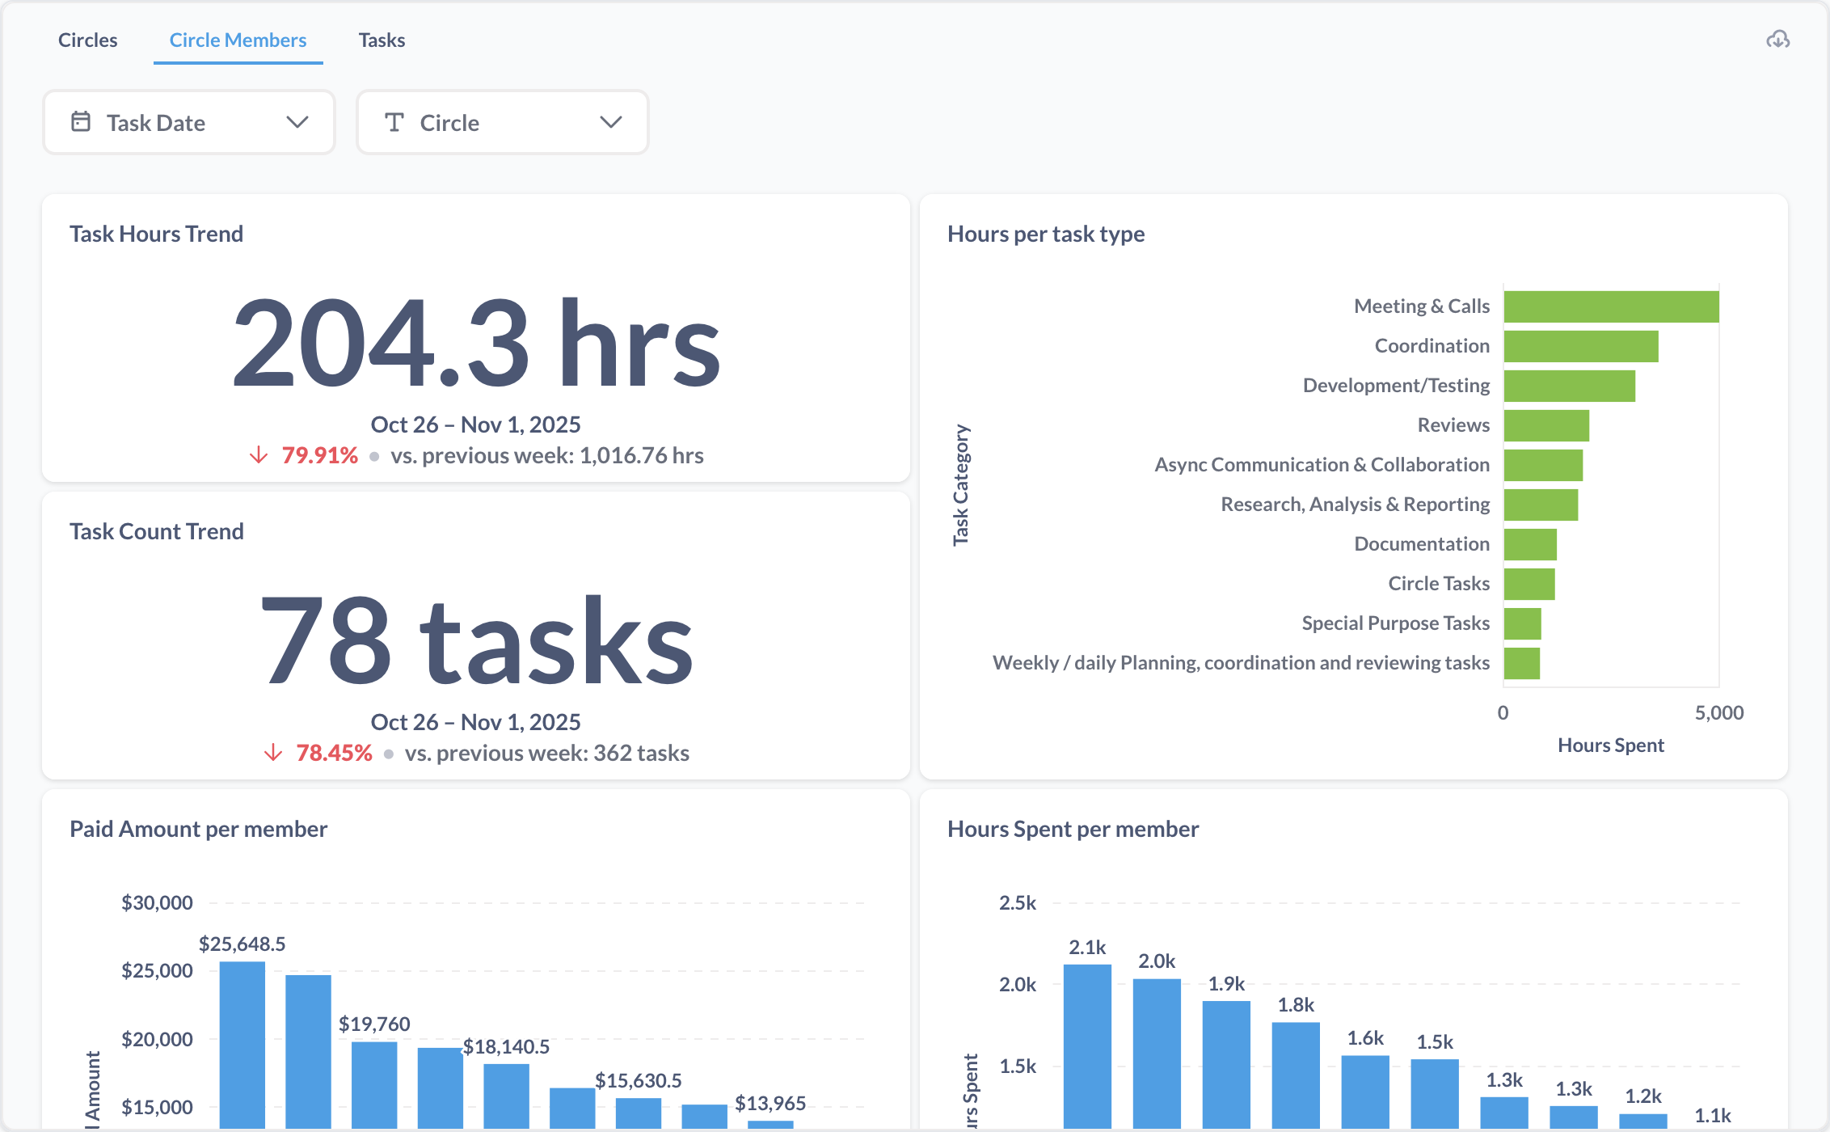Click the 2.0k hours spent bar
The height and width of the screenshot is (1132, 1830).
pos(1157,1054)
